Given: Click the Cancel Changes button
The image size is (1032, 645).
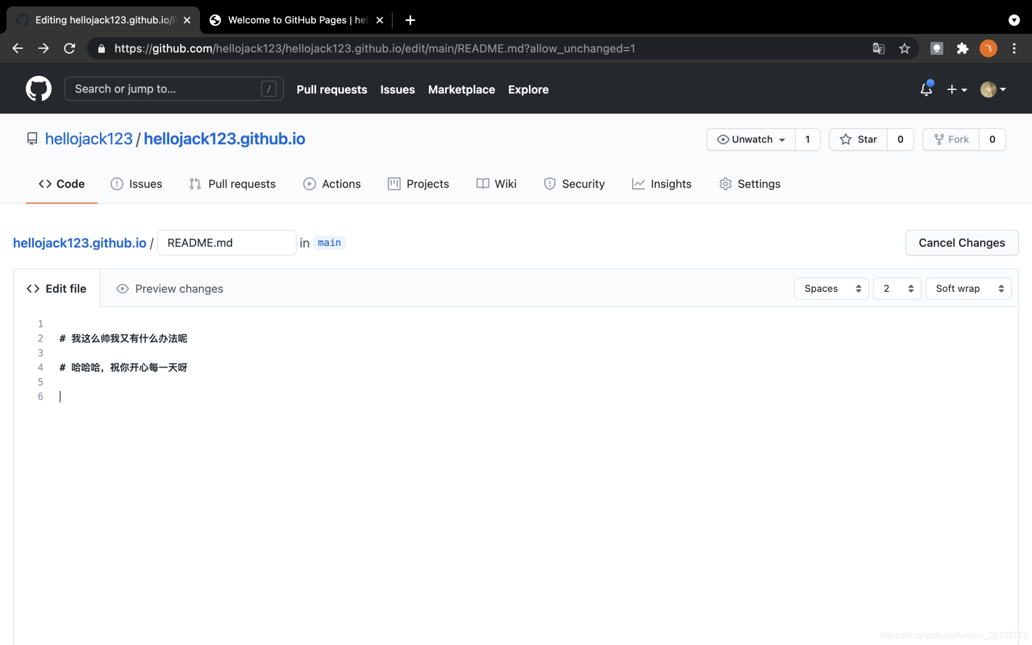Looking at the screenshot, I should point(962,243).
